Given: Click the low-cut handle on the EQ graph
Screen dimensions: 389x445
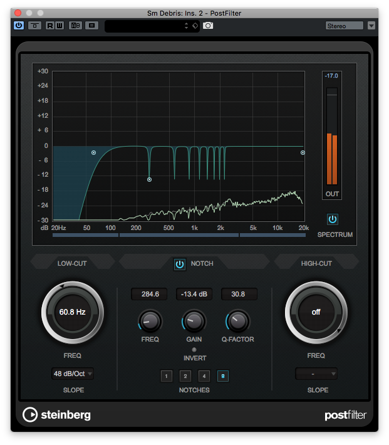Looking at the screenshot, I should [94, 152].
